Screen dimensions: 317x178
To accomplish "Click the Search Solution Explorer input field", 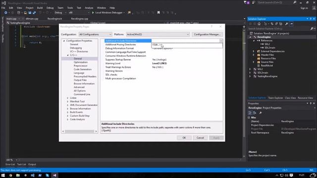I will [279, 29].
